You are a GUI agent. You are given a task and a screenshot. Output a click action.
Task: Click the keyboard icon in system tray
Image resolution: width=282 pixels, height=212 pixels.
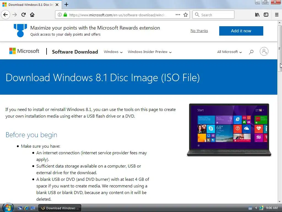(250, 208)
